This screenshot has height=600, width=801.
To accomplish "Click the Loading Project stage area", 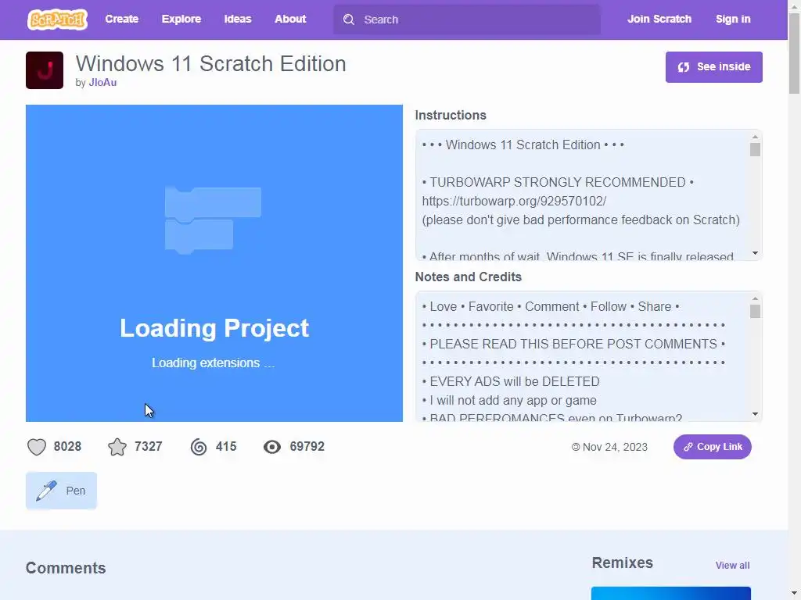I will pyautogui.click(x=214, y=263).
